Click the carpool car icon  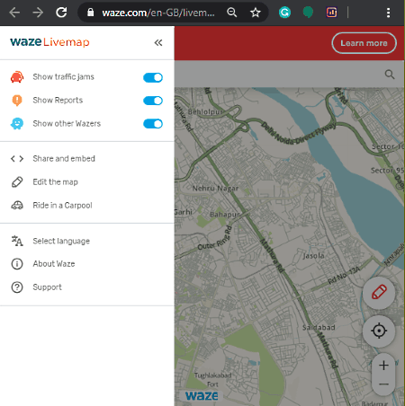[17, 206]
